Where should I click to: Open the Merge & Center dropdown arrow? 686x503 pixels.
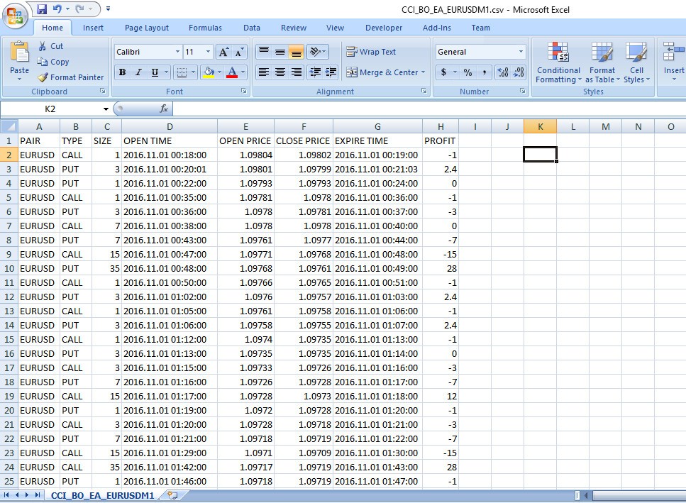pyautogui.click(x=423, y=72)
